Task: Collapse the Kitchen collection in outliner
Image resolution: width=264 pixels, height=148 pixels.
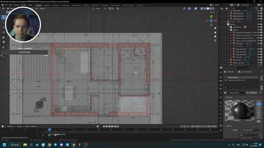Action: tap(226, 24)
